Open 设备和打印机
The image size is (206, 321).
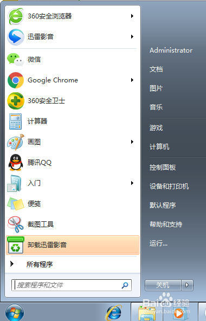click(169, 187)
